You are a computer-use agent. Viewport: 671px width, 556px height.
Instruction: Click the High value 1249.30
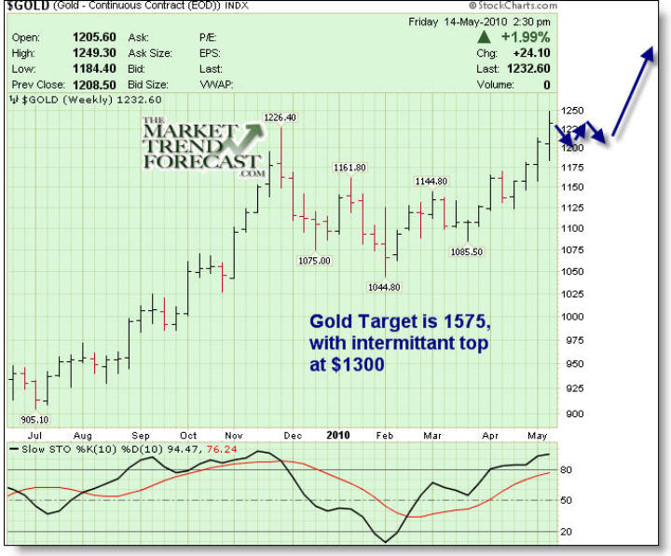tap(94, 53)
